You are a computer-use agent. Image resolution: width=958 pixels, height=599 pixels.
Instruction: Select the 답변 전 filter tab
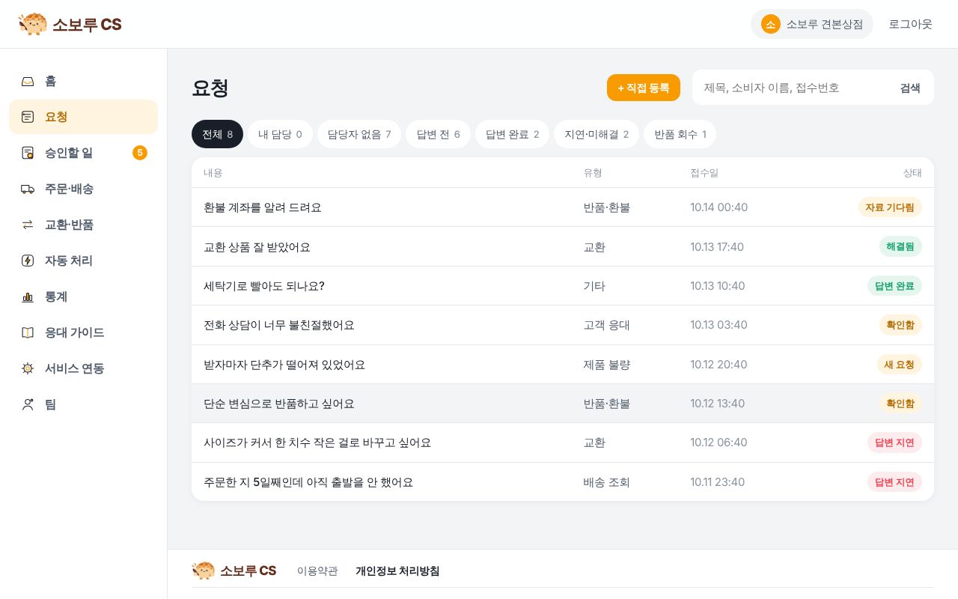coord(438,134)
